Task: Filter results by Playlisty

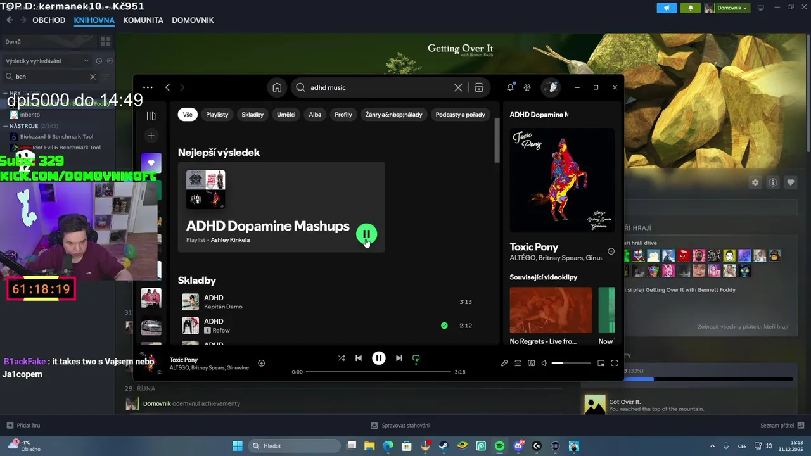Action: tap(217, 115)
